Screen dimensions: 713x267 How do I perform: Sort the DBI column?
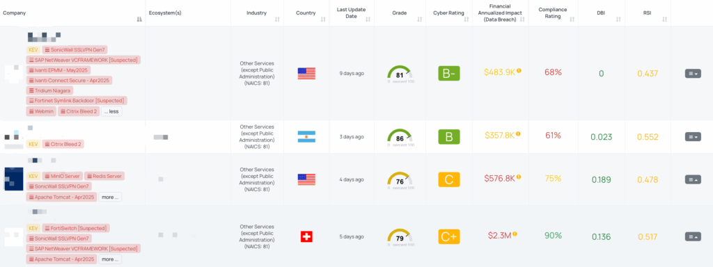click(x=618, y=19)
